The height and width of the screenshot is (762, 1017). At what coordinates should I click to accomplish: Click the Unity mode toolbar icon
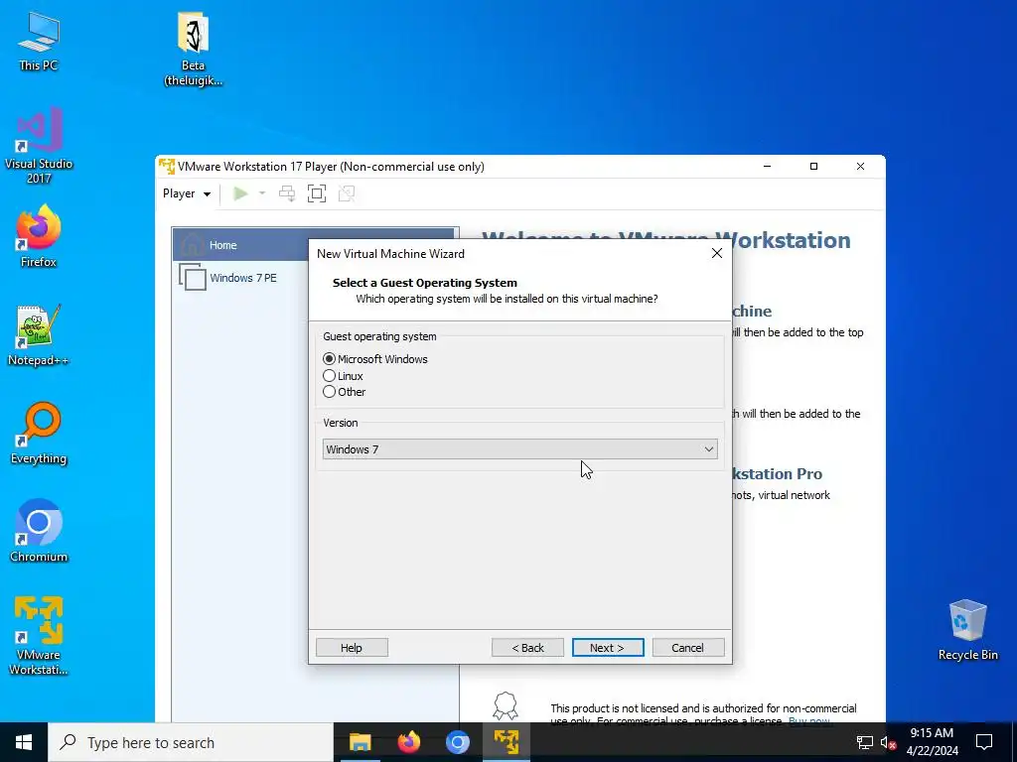click(347, 193)
